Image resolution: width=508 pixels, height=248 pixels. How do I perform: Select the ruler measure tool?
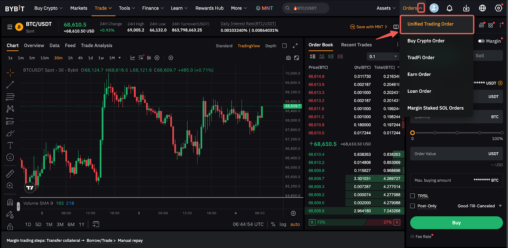point(10,174)
